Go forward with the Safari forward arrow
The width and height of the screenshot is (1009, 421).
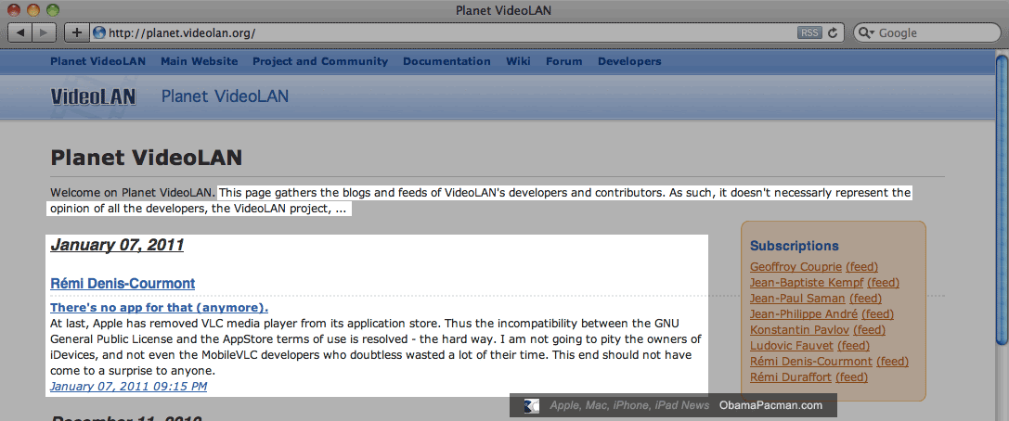click(44, 32)
